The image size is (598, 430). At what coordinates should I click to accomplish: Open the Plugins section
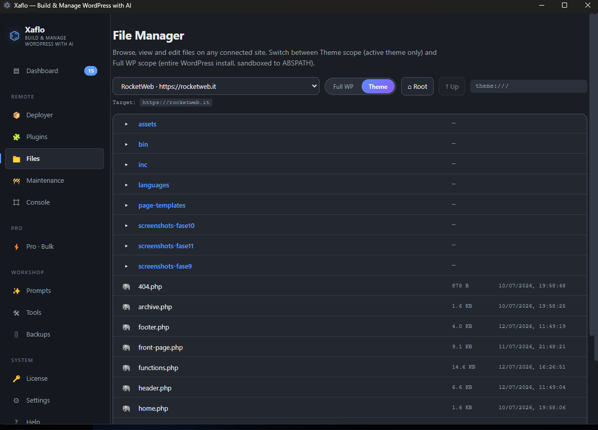click(x=55, y=137)
